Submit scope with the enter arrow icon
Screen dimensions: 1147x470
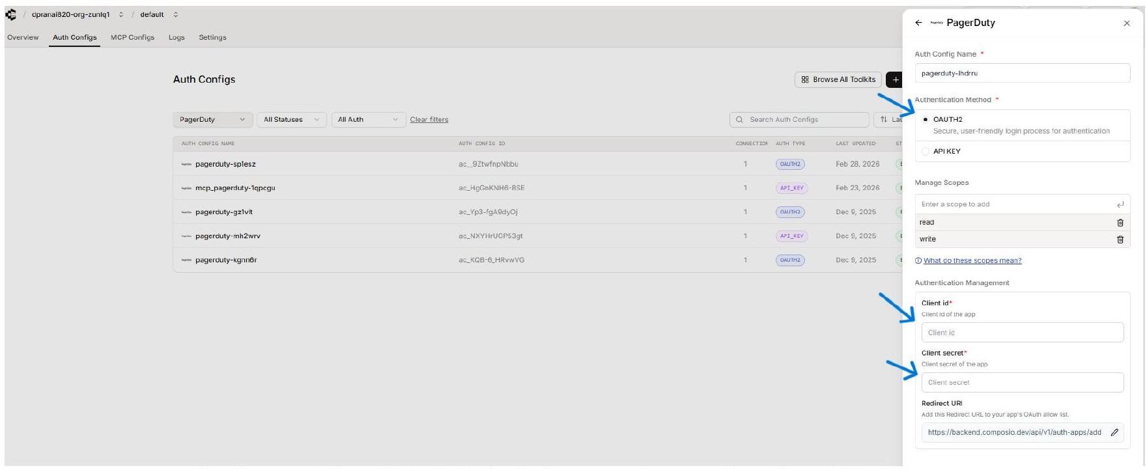click(1120, 204)
